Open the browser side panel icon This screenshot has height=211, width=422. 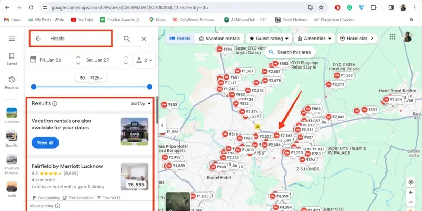click(x=391, y=7)
